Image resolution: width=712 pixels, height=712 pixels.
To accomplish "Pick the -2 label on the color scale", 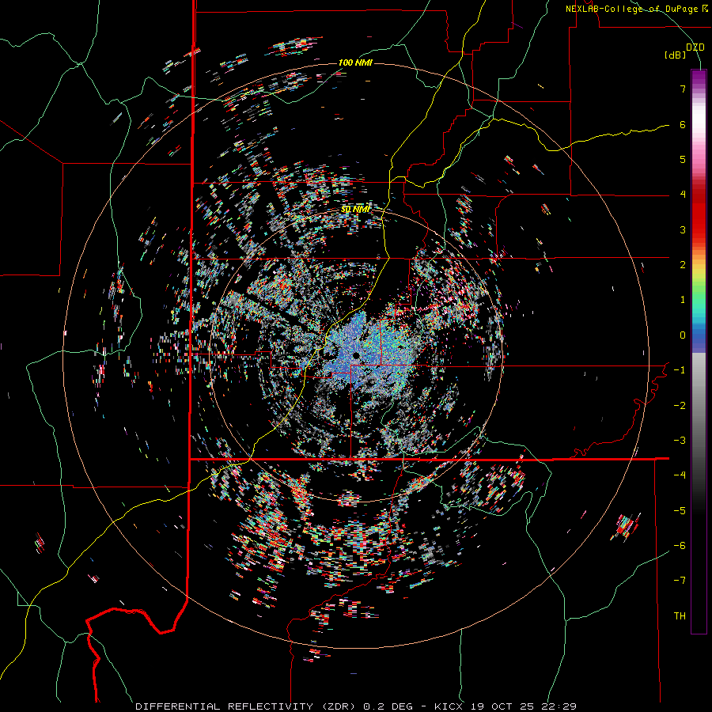I will [x=680, y=406].
